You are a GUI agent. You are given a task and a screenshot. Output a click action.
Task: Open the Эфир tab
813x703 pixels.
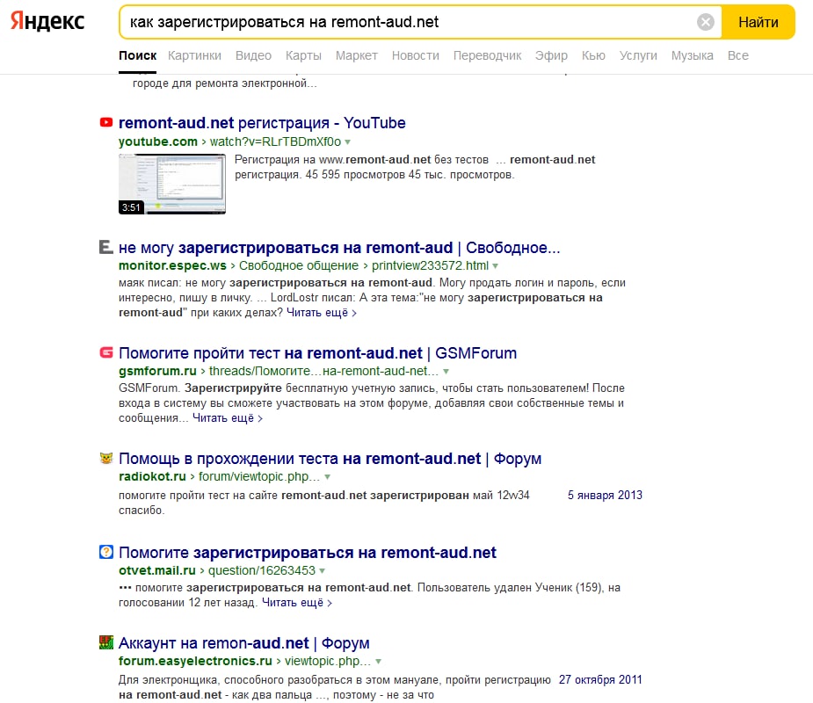point(551,55)
